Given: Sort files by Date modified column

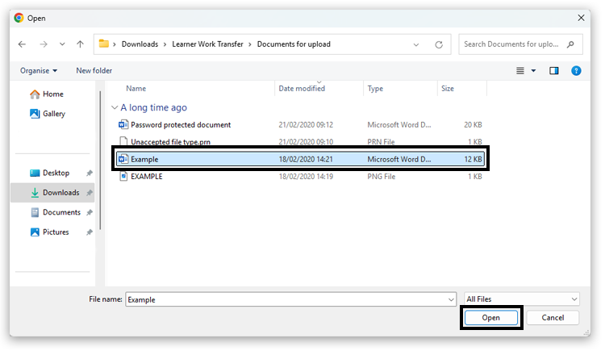Looking at the screenshot, I should tap(302, 89).
